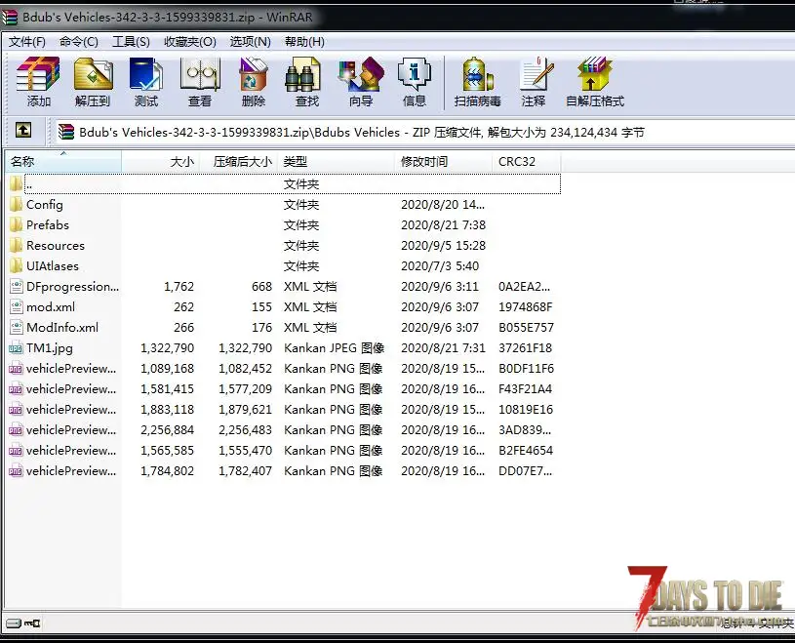The height and width of the screenshot is (643, 795).
Task: Click the drive icon in status bar
Action: tap(14, 623)
